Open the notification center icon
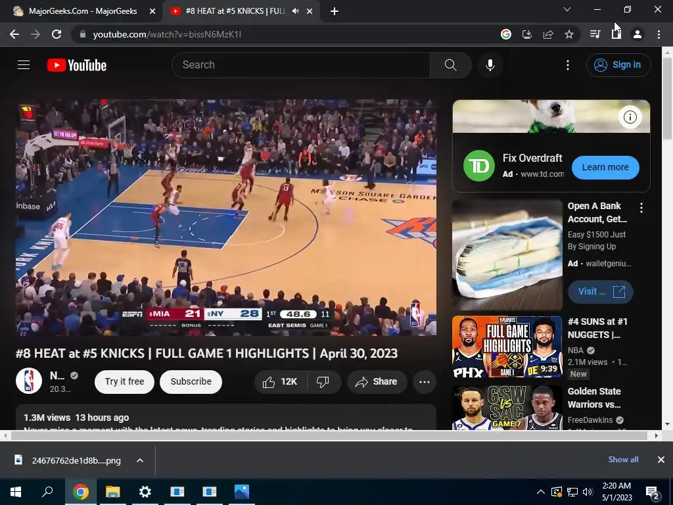Screen dimensions: 673x505 pyautogui.click(x=653, y=493)
